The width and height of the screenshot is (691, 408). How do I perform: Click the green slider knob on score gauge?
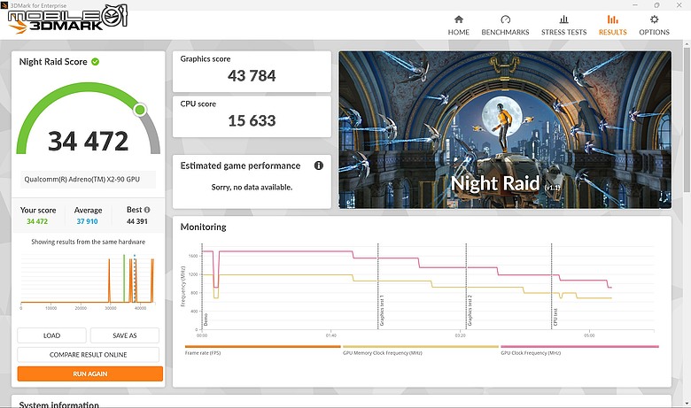[x=140, y=110]
